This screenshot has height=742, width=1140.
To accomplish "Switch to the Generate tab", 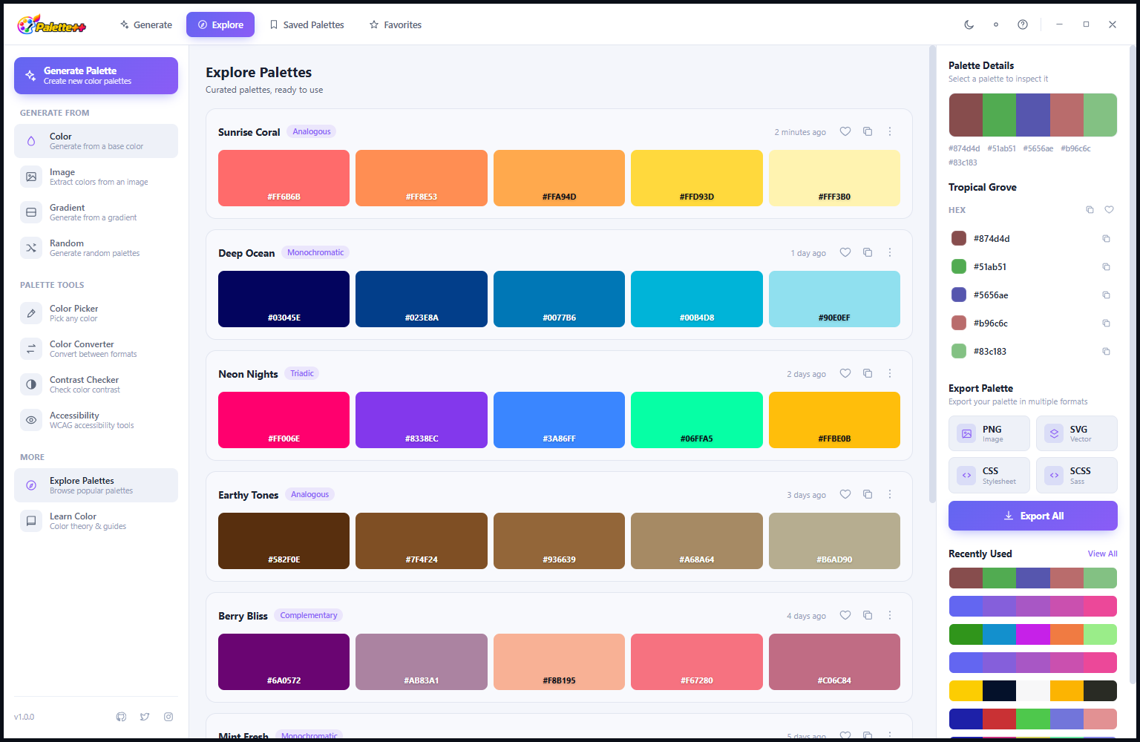I will [146, 24].
